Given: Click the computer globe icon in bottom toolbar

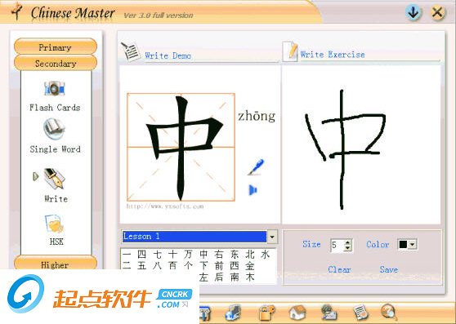Looking at the screenshot, I should 233,313.
